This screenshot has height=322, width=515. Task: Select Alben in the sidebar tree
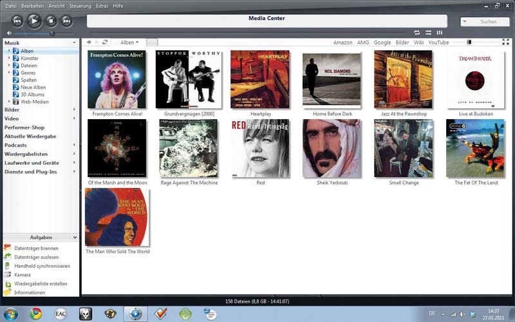27,51
